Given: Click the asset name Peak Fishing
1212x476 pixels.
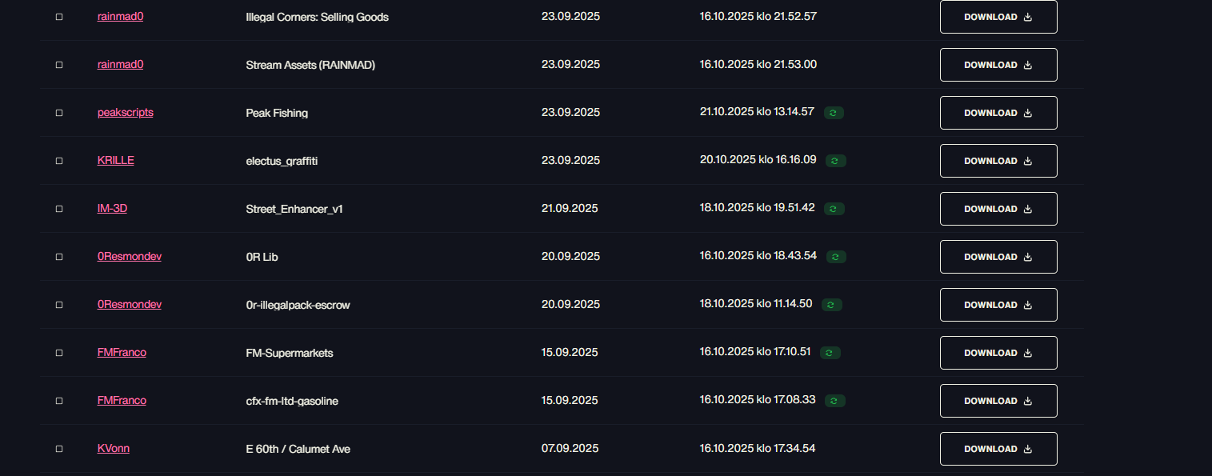Looking at the screenshot, I should pyautogui.click(x=277, y=113).
